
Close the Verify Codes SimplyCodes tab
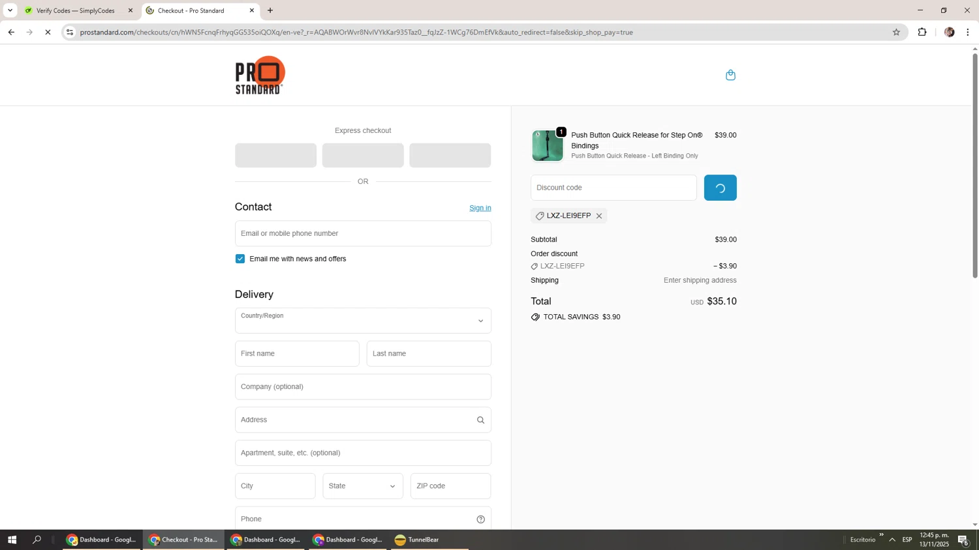coord(130,10)
